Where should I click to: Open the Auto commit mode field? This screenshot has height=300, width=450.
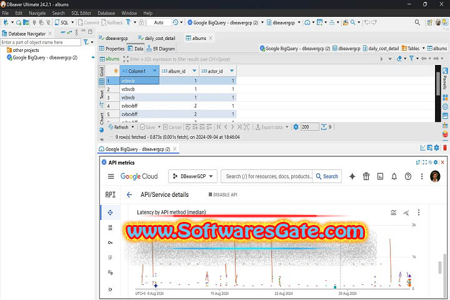pyautogui.click(x=159, y=22)
